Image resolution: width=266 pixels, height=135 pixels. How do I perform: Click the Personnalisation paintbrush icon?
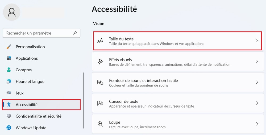pyautogui.click(x=9, y=47)
